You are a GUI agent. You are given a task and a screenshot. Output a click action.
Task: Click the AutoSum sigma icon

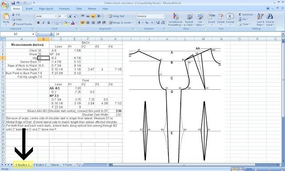[240, 14]
